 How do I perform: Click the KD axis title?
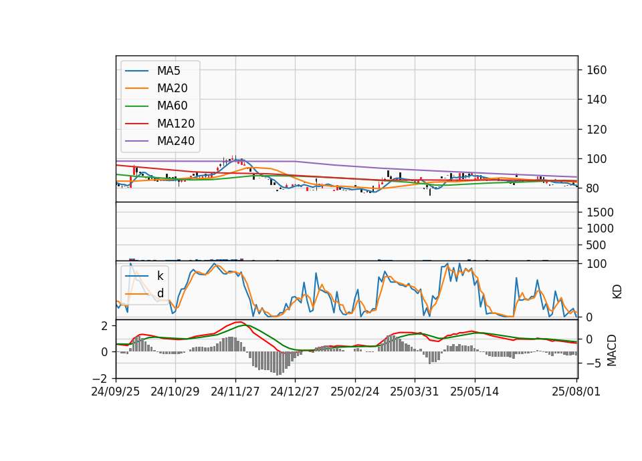point(617,292)
